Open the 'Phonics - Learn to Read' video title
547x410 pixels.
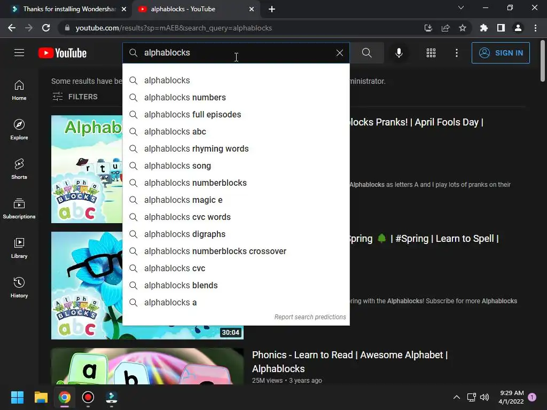tap(349, 362)
